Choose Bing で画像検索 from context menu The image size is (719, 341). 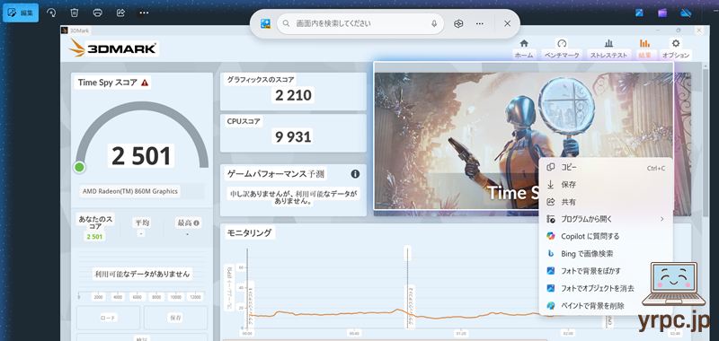coord(606,254)
